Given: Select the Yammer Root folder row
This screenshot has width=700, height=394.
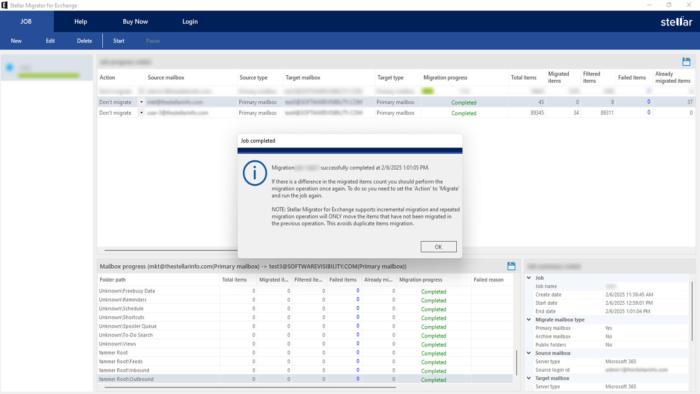Looking at the screenshot, I should [305, 352].
